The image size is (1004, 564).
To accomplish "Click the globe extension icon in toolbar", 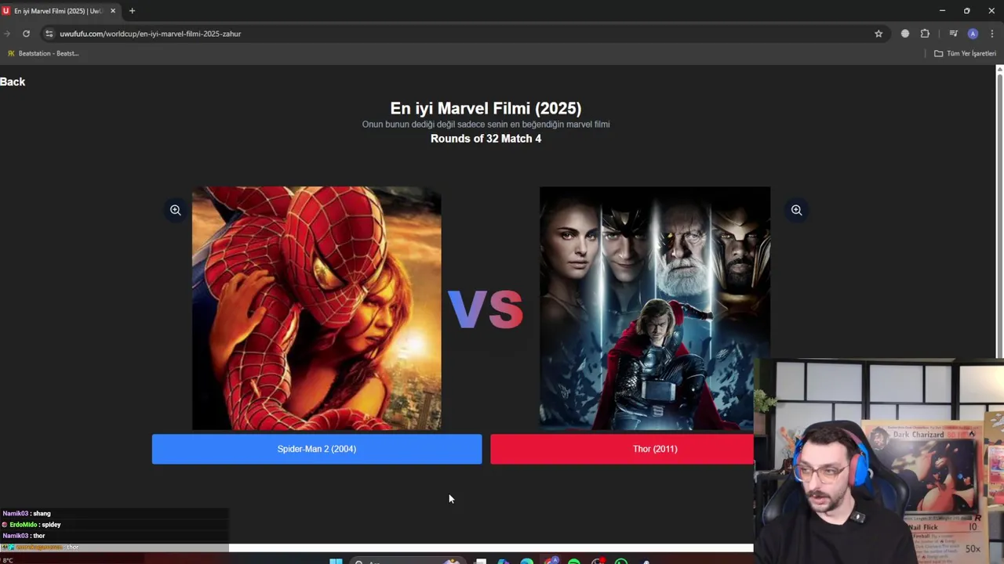I will click(x=905, y=34).
